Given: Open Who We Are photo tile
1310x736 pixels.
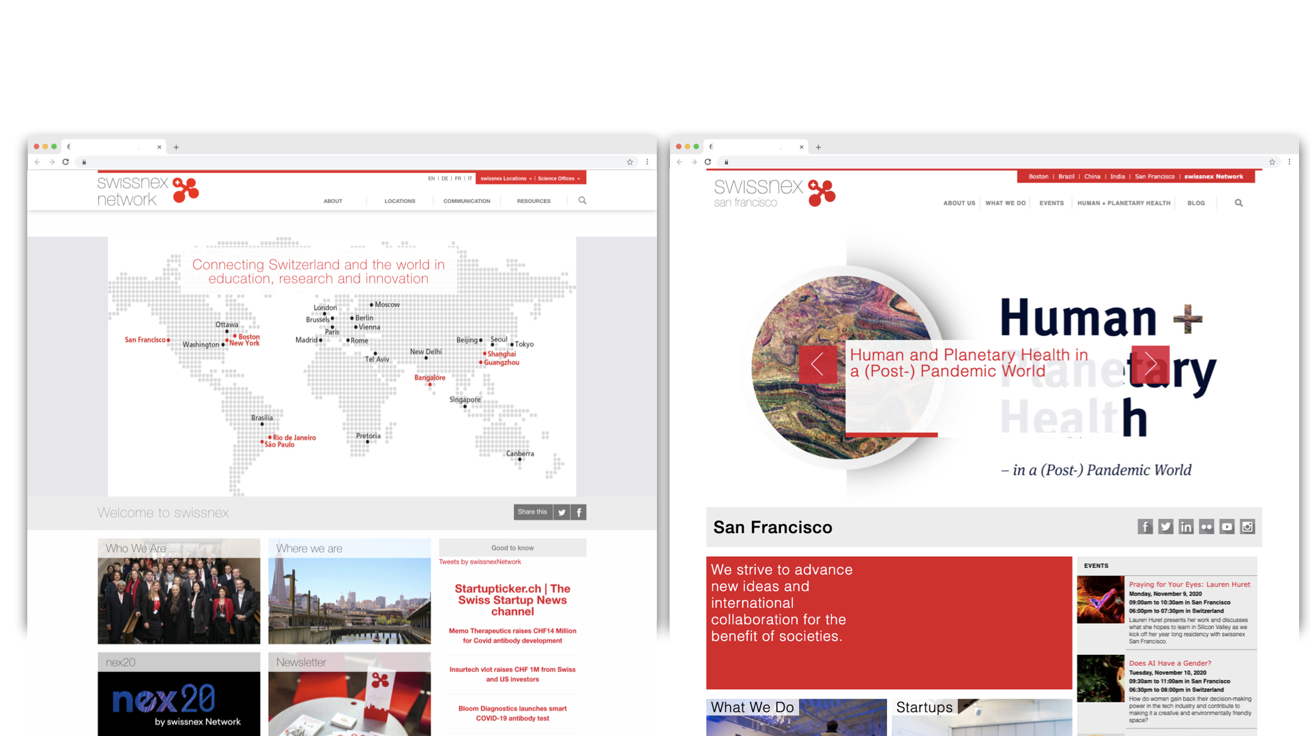Looking at the screenshot, I should pos(179,592).
